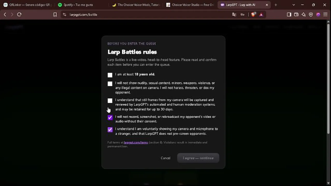
Task: Open the tab search dropdown arrow
Action: (293, 5)
